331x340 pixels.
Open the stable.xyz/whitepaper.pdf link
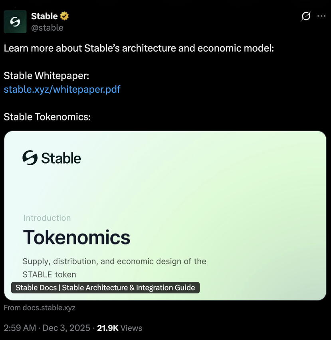point(62,89)
